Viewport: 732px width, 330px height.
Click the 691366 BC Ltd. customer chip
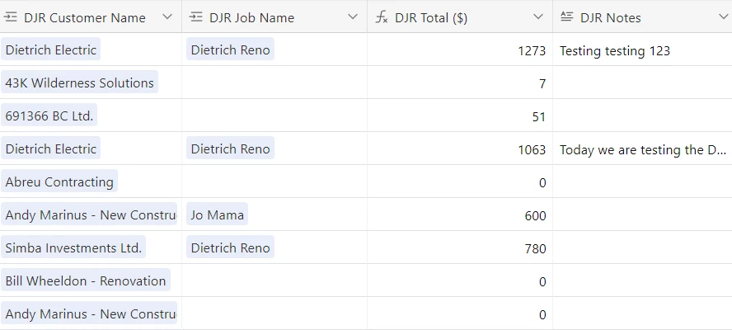(x=49, y=115)
